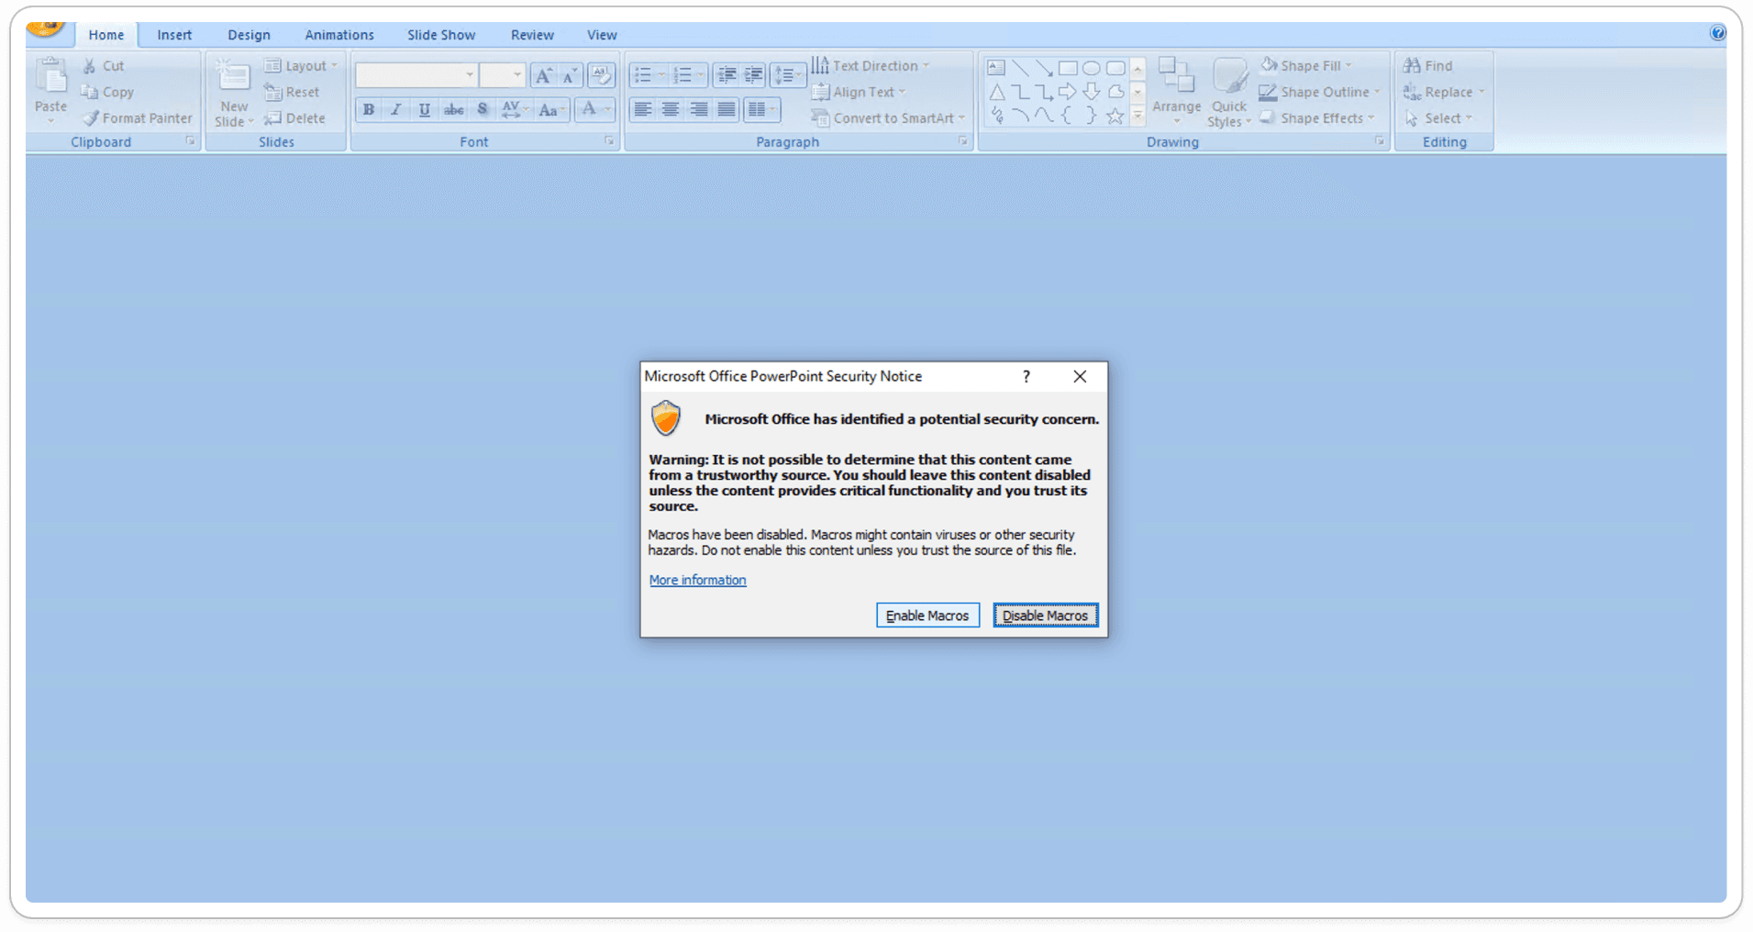This screenshot has height=932, width=1753.
Task: Click the Enable Macros button
Action: [927, 616]
